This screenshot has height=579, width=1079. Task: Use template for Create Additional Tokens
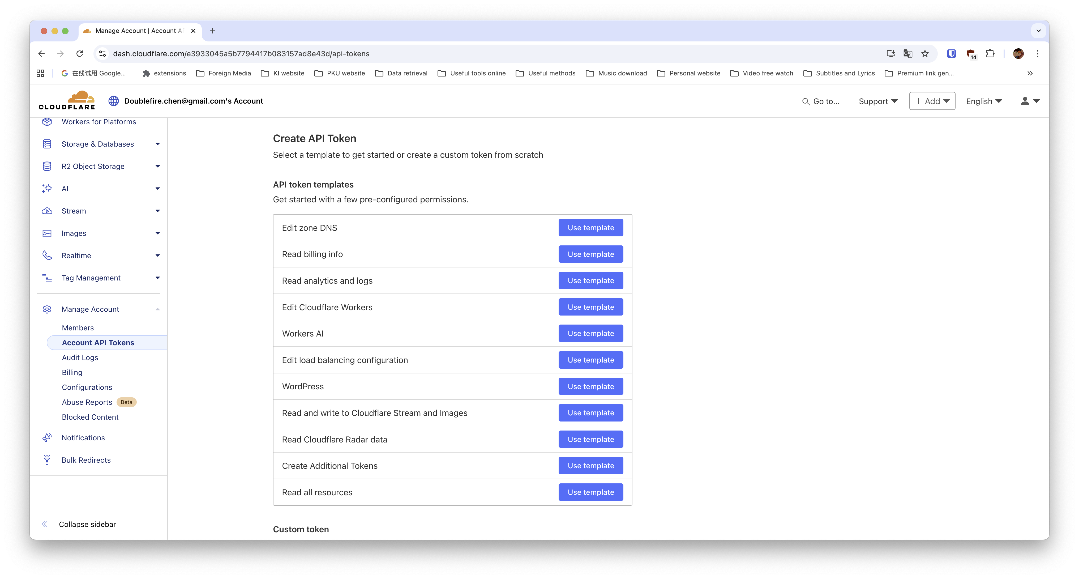[x=590, y=466]
